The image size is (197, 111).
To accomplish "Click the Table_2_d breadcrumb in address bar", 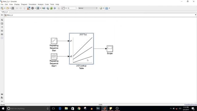I will click(x=10, y=15).
